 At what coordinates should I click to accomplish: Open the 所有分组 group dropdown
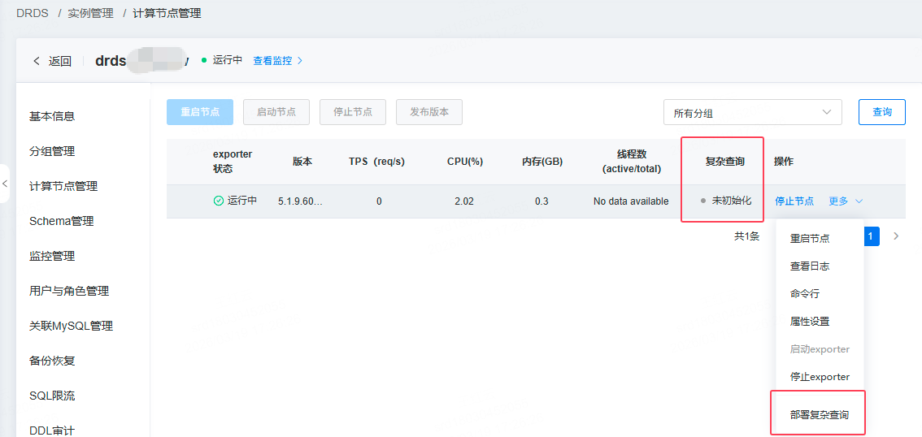point(752,113)
